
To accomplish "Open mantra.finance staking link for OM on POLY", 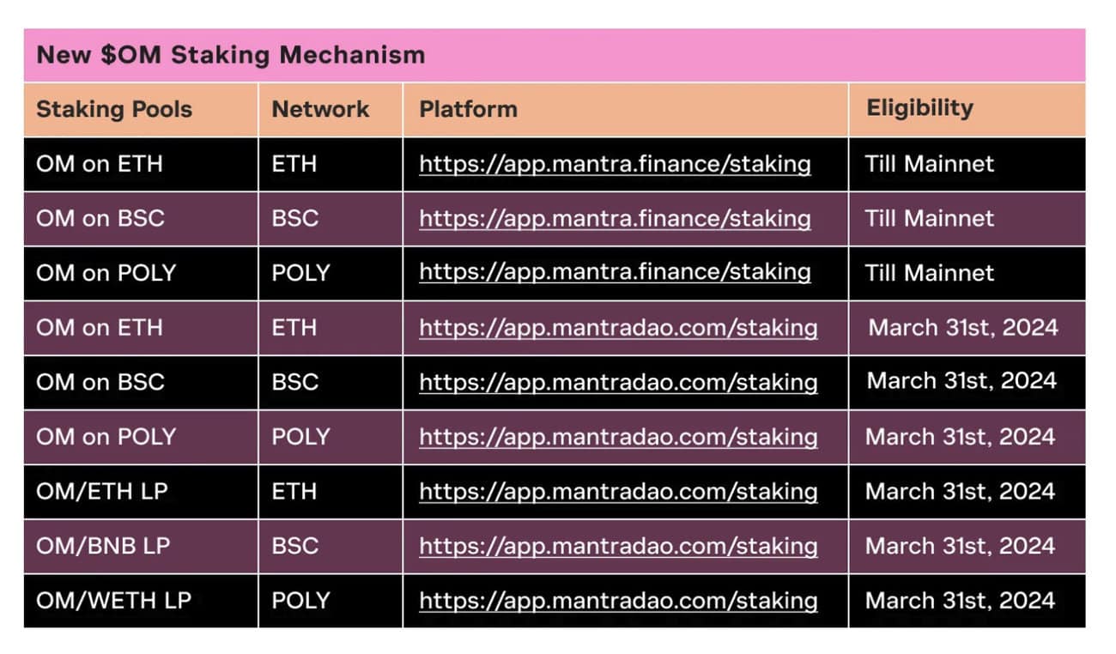I will click(x=615, y=272).
